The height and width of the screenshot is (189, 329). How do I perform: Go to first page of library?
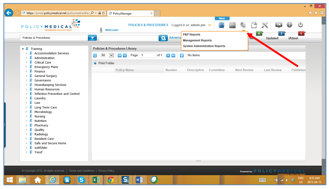[x=119, y=55]
